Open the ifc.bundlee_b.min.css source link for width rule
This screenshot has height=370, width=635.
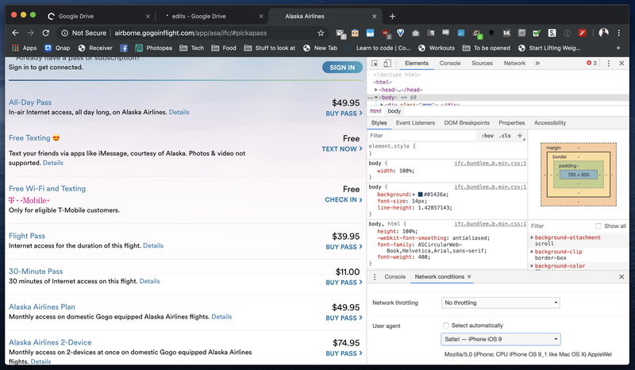click(x=490, y=163)
